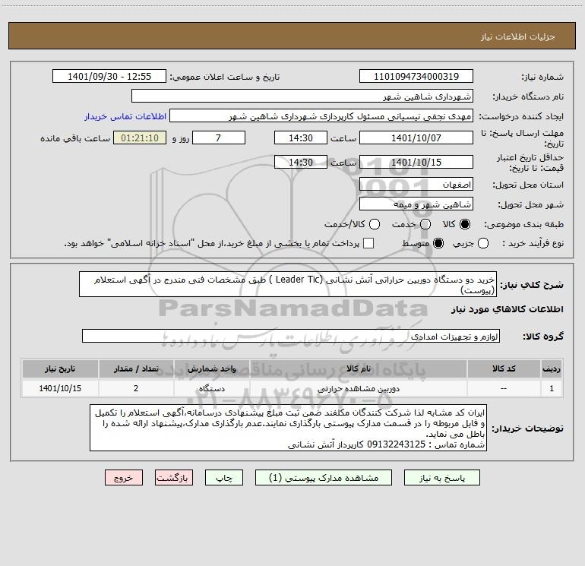Click the شماره نیاز field 1101094734000319
Image resolution: width=585 pixels, height=566 pixels.
click(x=416, y=76)
